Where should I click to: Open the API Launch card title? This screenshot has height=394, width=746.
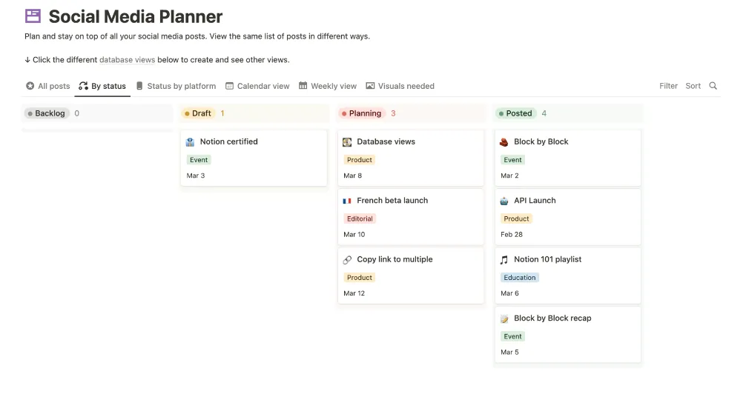[535, 201]
